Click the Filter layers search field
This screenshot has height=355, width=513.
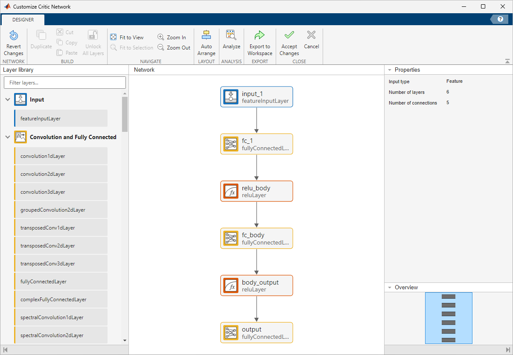coord(65,83)
